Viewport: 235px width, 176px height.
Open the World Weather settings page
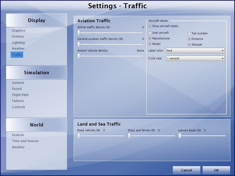pos(18,147)
